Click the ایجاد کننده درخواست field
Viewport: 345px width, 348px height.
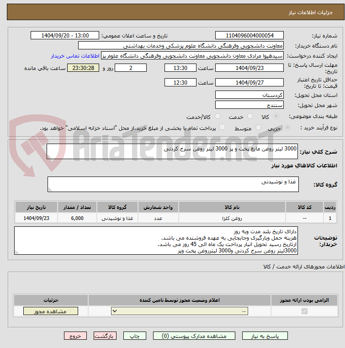[192, 55]
